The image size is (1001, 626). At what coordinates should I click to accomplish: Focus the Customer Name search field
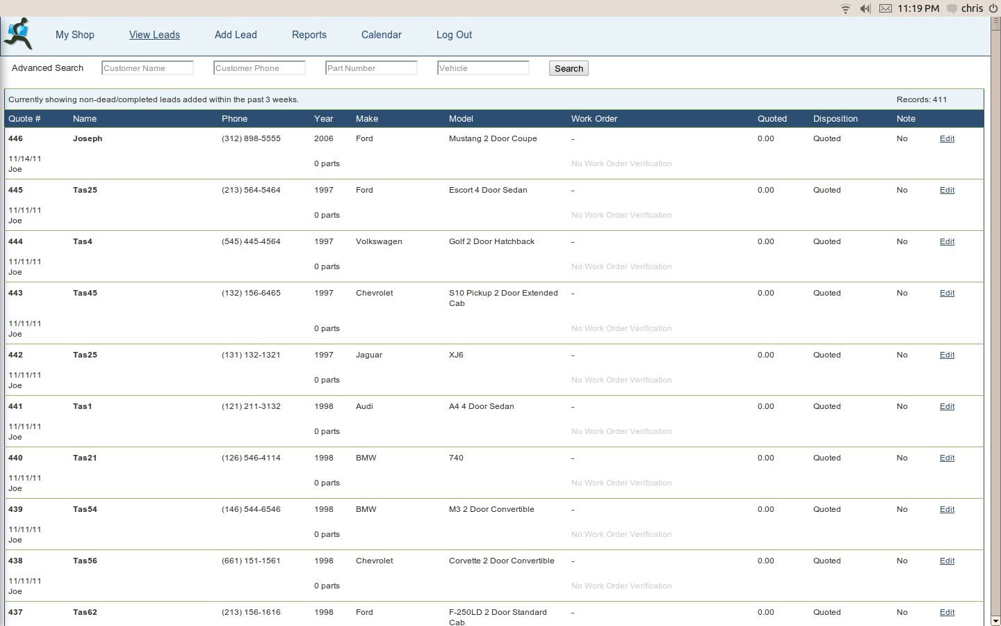pos(147,68)
